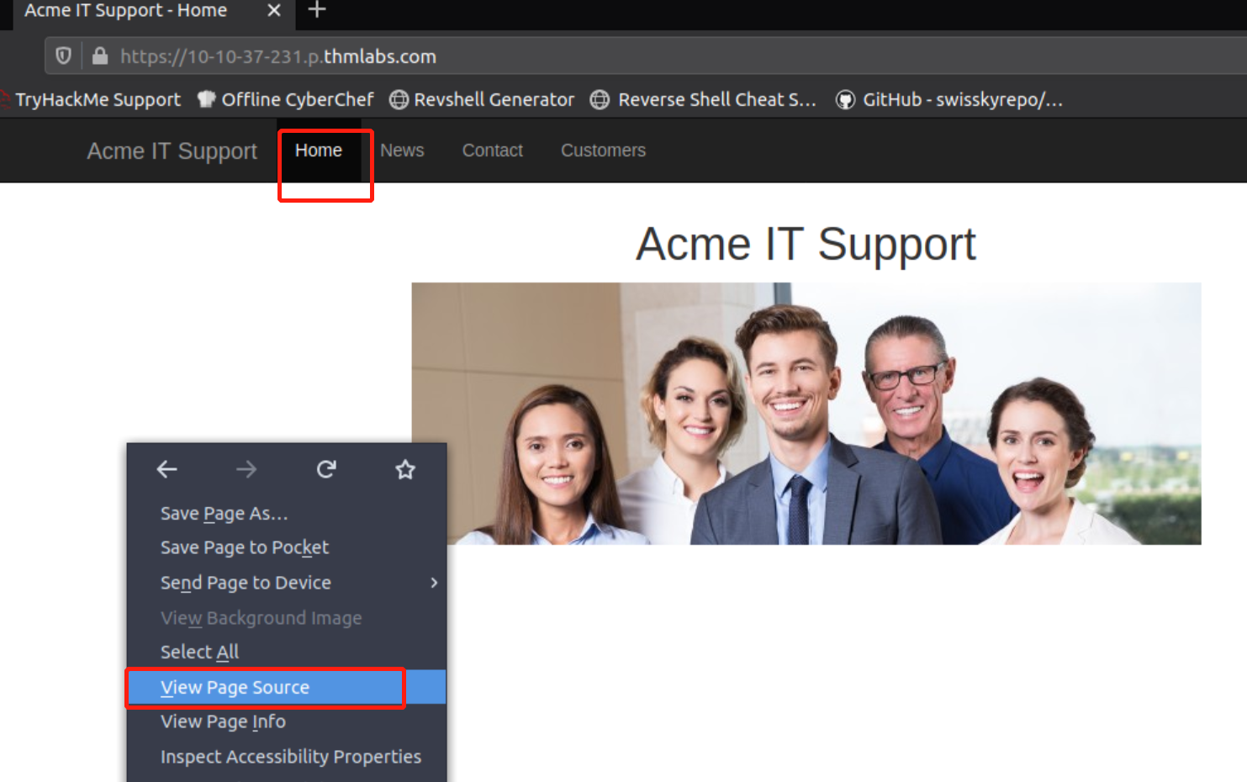
Task: Click the padlock icon in address bar
Action: [99, 55]
